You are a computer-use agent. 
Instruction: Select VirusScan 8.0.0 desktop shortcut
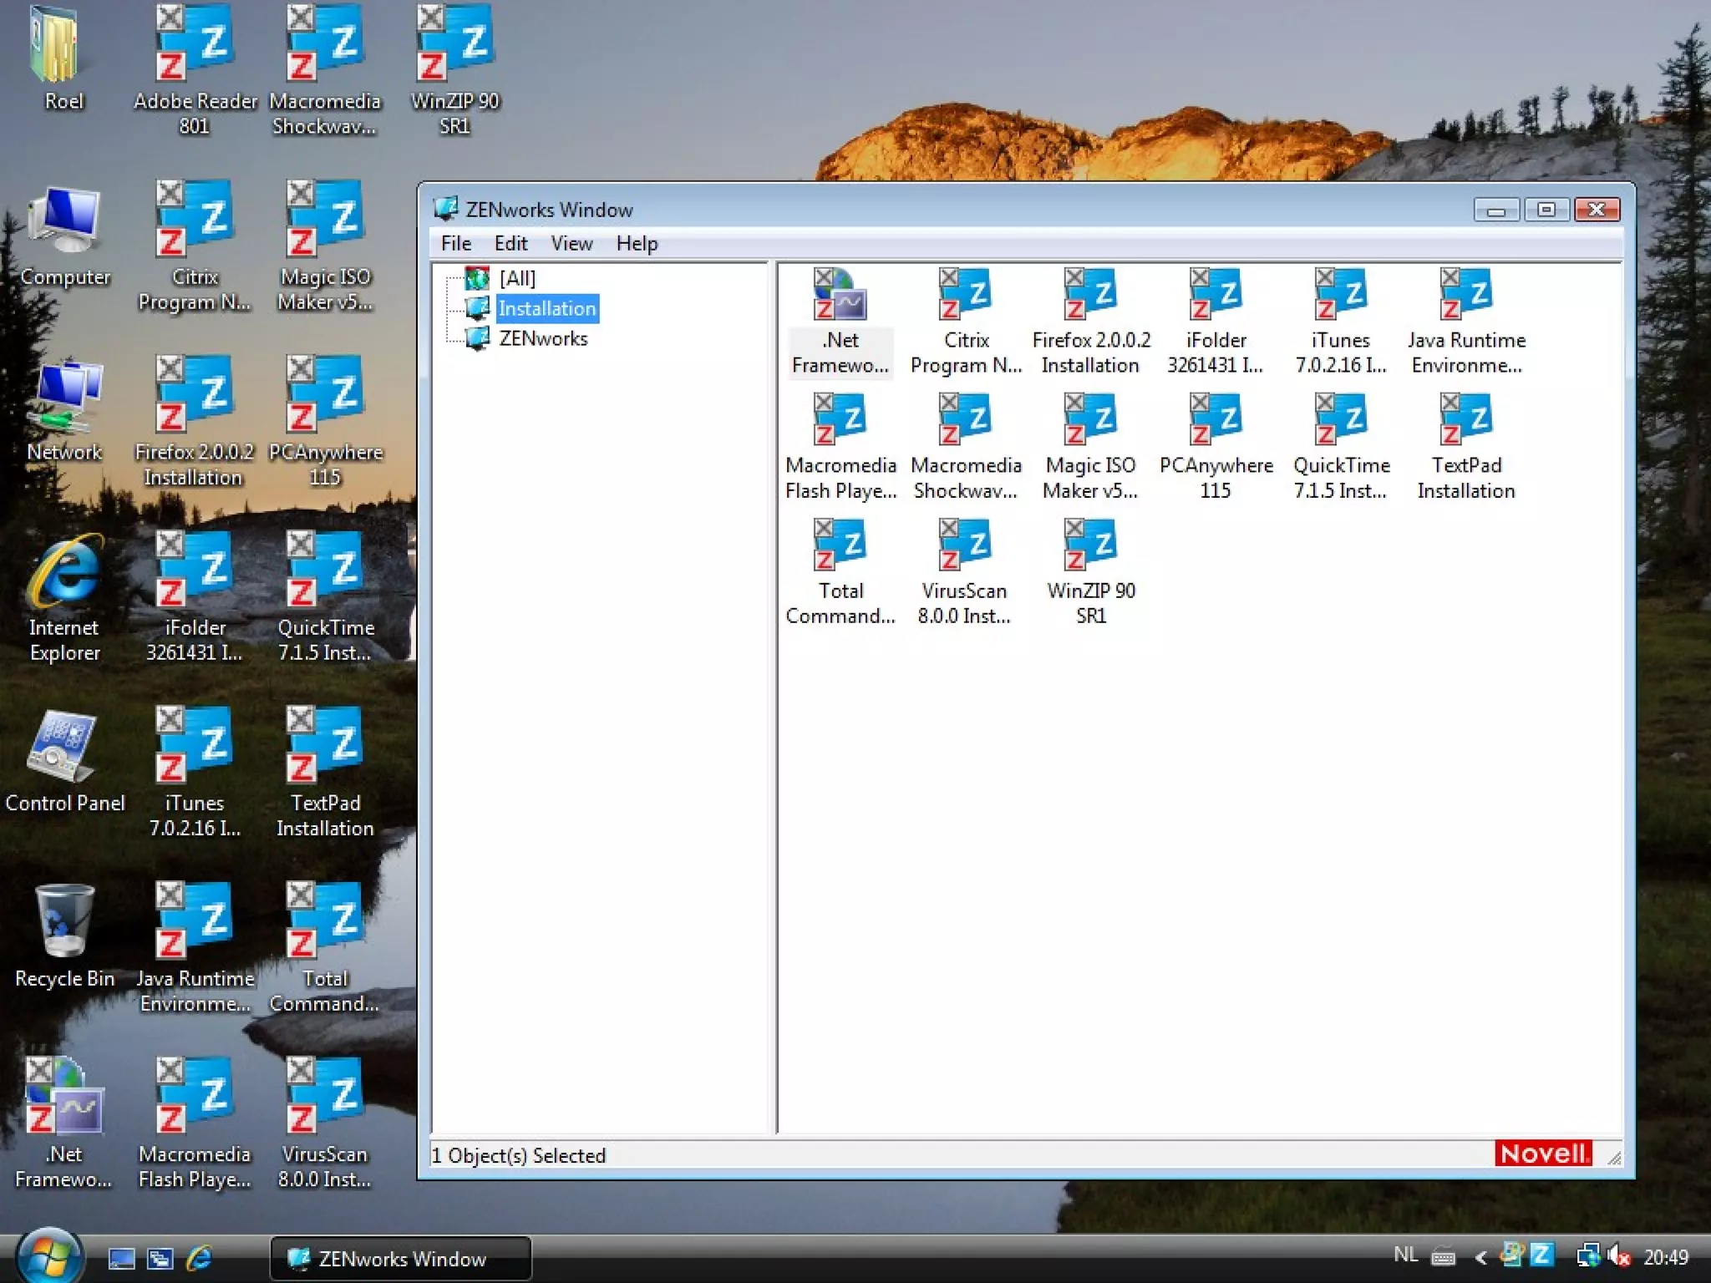pyautogui.click(x=325, y=1123)
